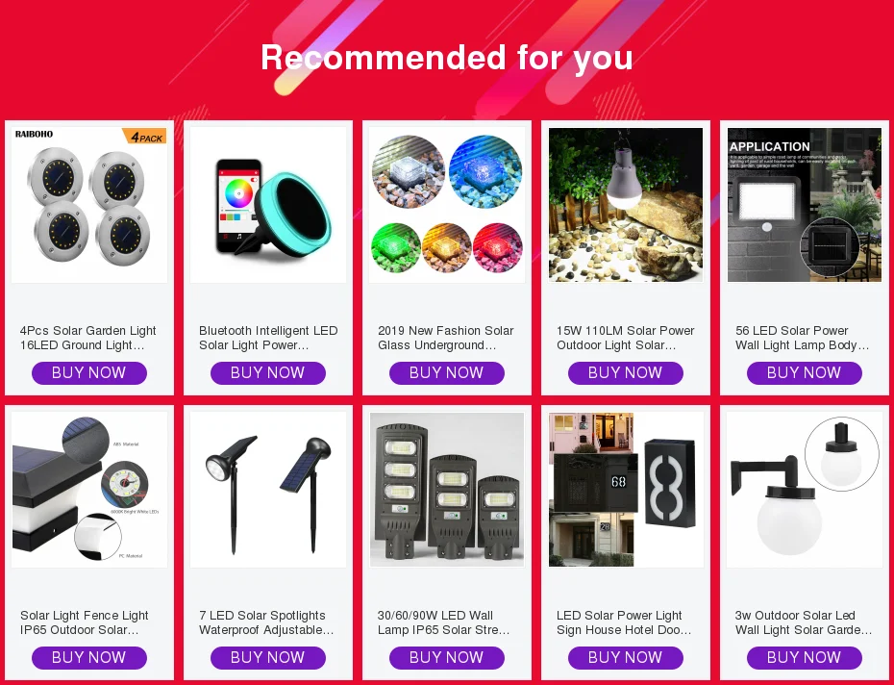Click Buy Now for Bluetooth Intelligent LED light

(268, 372)
